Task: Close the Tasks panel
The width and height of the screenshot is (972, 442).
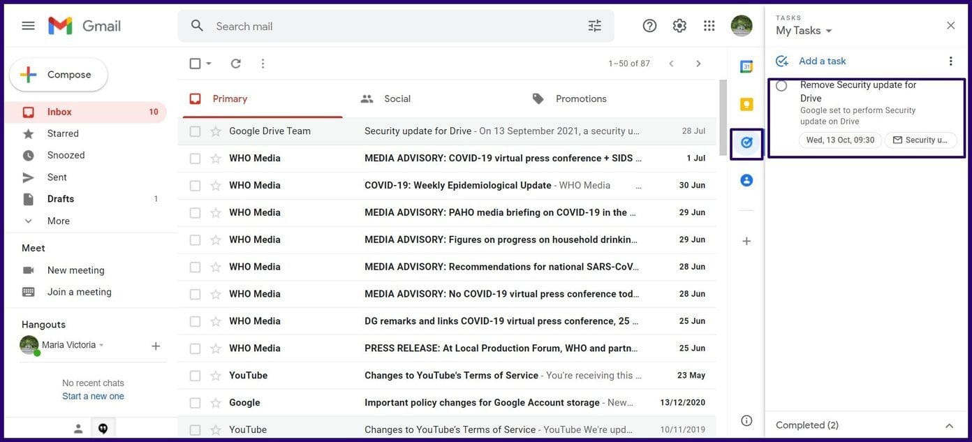Action: (x=950, y=26)
